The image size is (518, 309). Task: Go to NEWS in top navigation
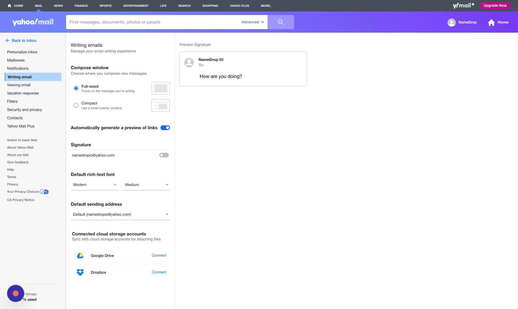(58, 6)
